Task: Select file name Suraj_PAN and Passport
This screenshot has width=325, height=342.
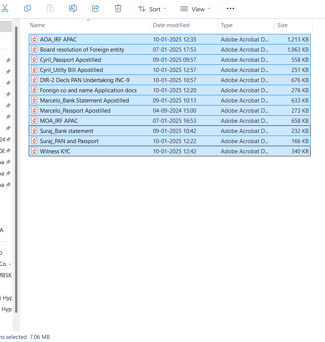Action: [x=69, y=141]
